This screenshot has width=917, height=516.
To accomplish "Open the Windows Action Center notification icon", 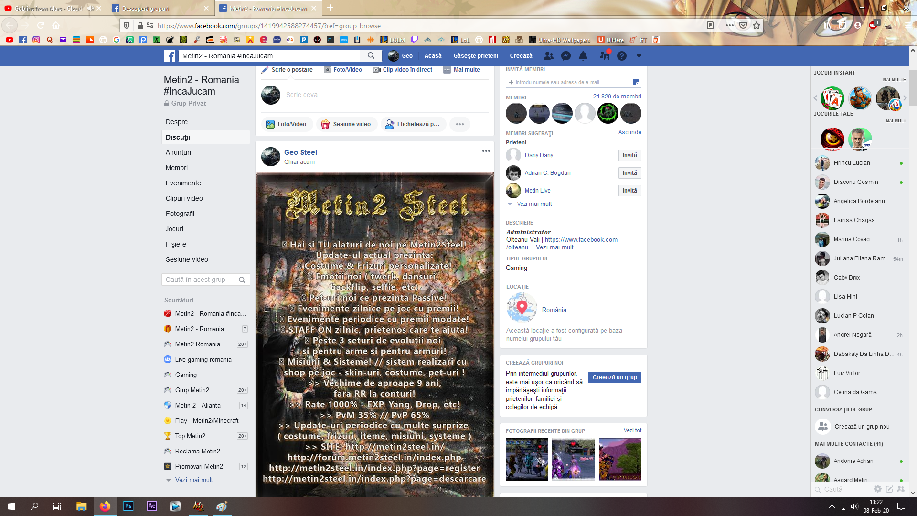I will tap(901, 506).
